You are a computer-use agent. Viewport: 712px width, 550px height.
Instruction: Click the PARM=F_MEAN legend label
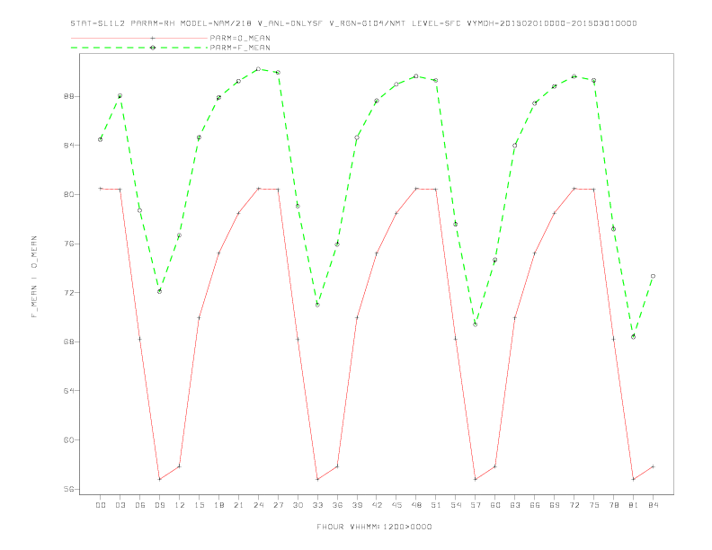[x=240, y=48]
